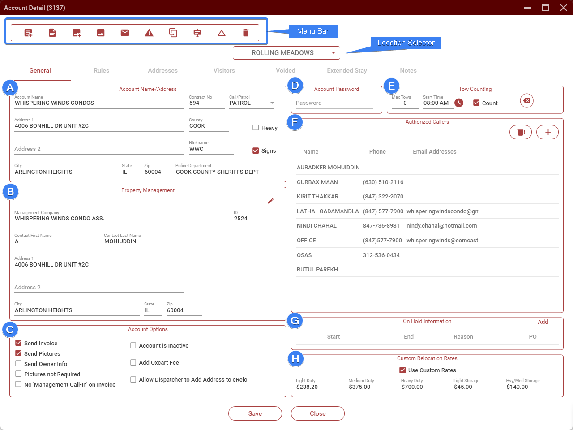Screen dimensions: 573x430
Task: Click the Account Password input field
Action: [x=334, y=103]
